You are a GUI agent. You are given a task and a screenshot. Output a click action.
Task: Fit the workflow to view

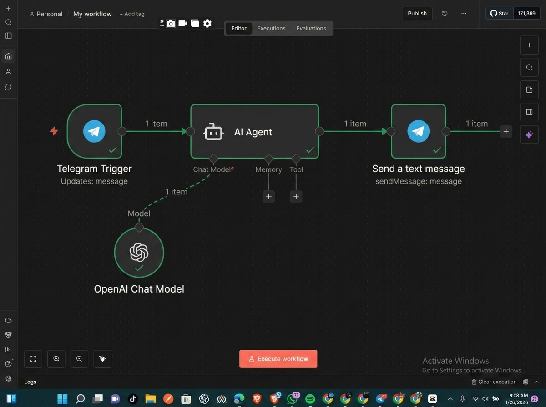pyautogui.click(x=33, y=359)
